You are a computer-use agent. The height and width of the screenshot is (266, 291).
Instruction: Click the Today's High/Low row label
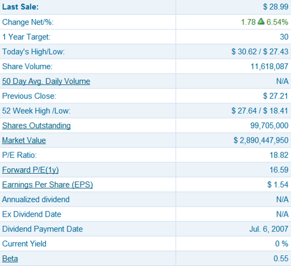point(33,52)
